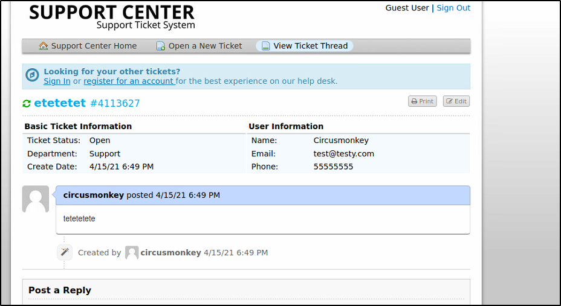Screen dimensions: 561x306
Task: Click the SUPPORT CENTER logo
Action: tap(112, 16)
